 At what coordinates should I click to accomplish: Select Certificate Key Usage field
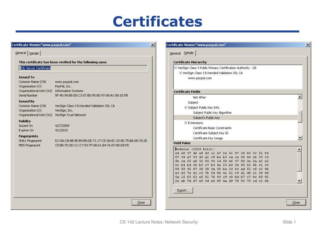208,138
